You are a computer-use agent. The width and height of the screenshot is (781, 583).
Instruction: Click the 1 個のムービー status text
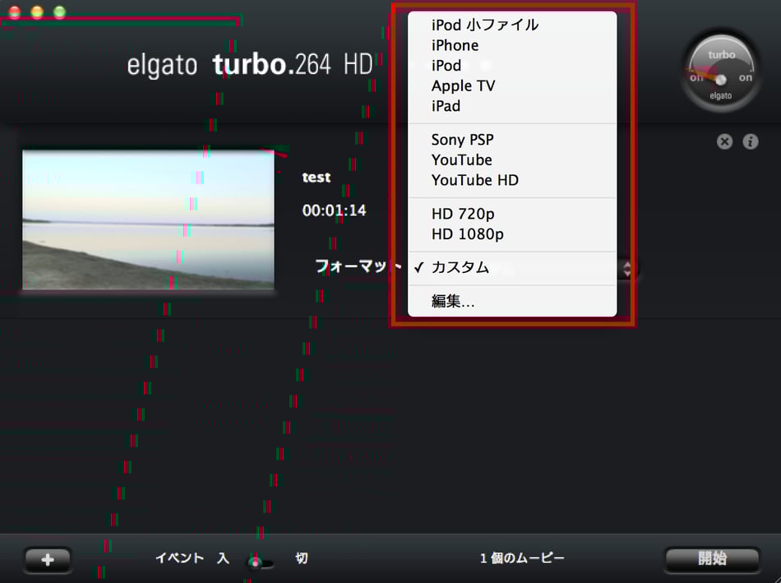(x=522, y=558)
